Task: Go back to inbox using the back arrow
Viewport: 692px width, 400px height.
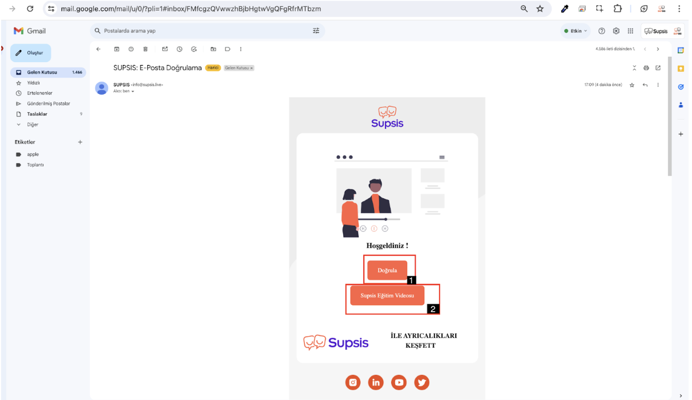Action: coord(98,49)
